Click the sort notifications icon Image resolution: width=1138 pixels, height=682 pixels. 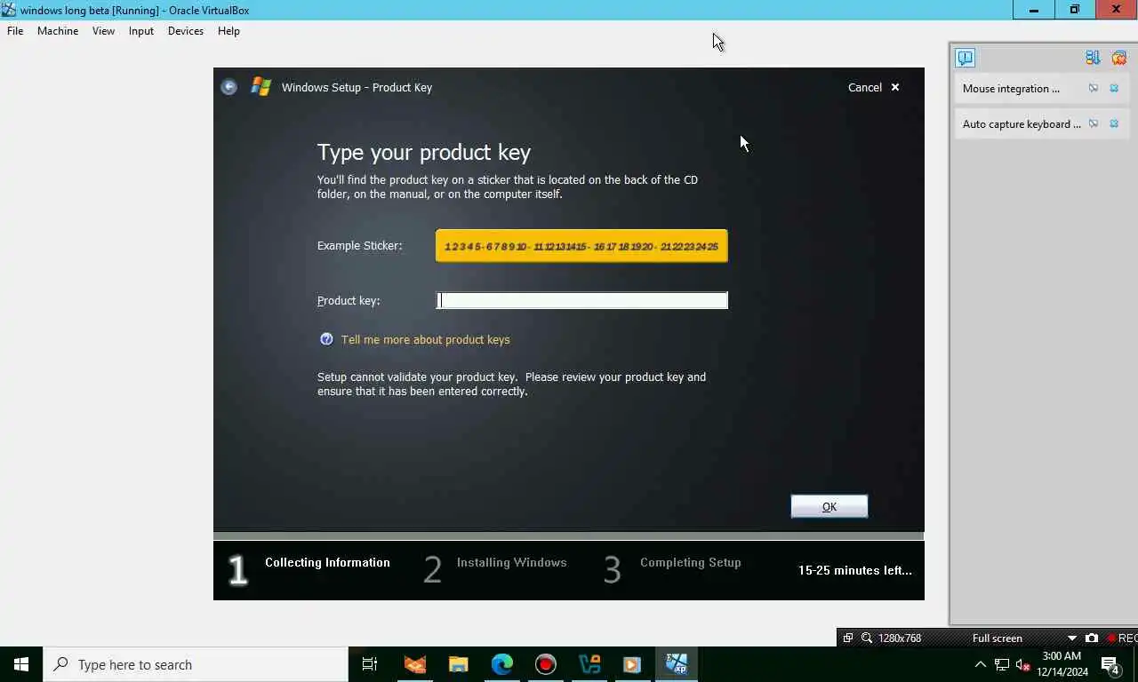[1093, 58]
